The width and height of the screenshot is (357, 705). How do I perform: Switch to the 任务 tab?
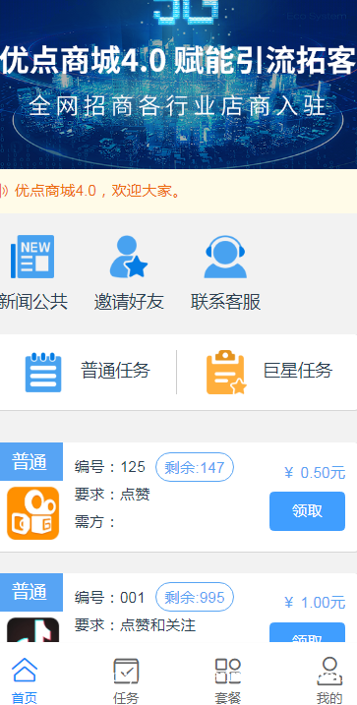tap(126, 680)
